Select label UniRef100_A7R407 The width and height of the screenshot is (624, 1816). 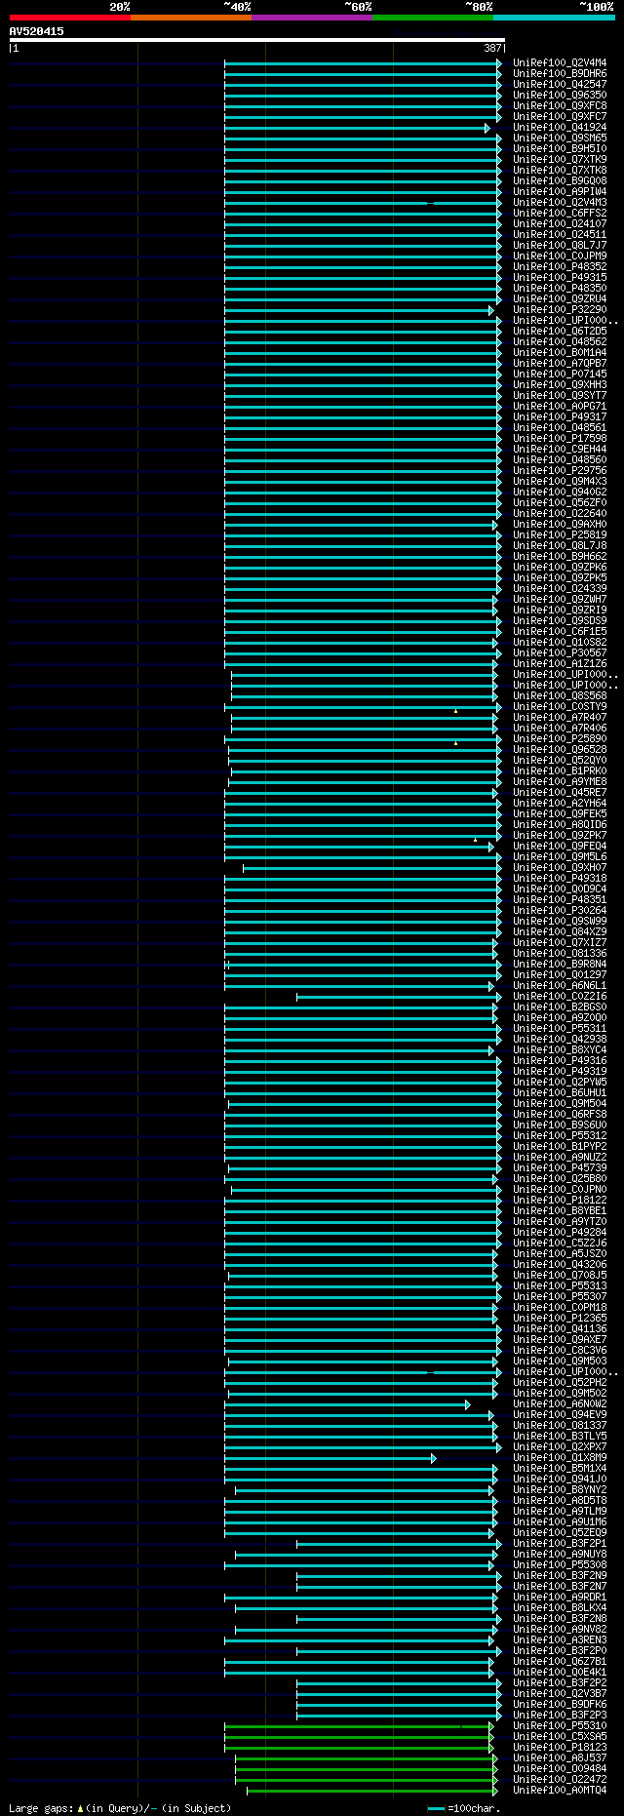click(560, 717)
